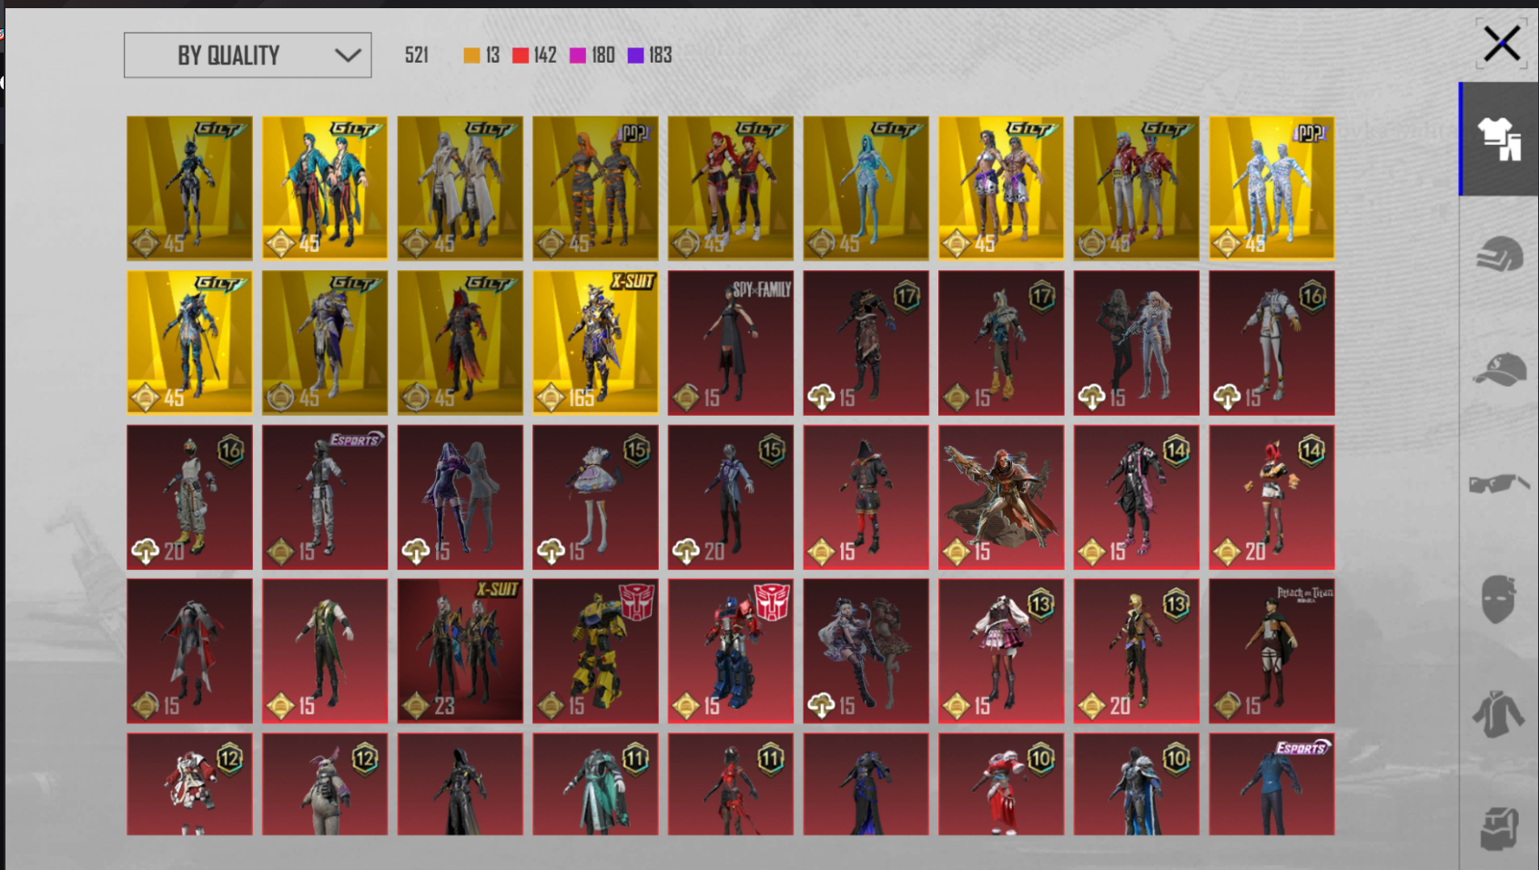Screen dimensions: 1539x870
Task: Tap cloud icon on level 16 outfit priced 15
Action: pyautogui.click(x=1227, y=398)
